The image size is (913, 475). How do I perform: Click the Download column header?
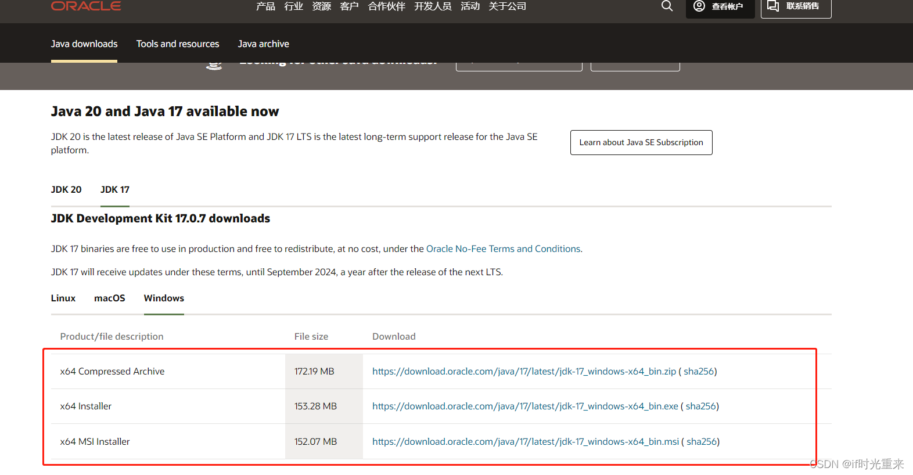tap(394, 337)
